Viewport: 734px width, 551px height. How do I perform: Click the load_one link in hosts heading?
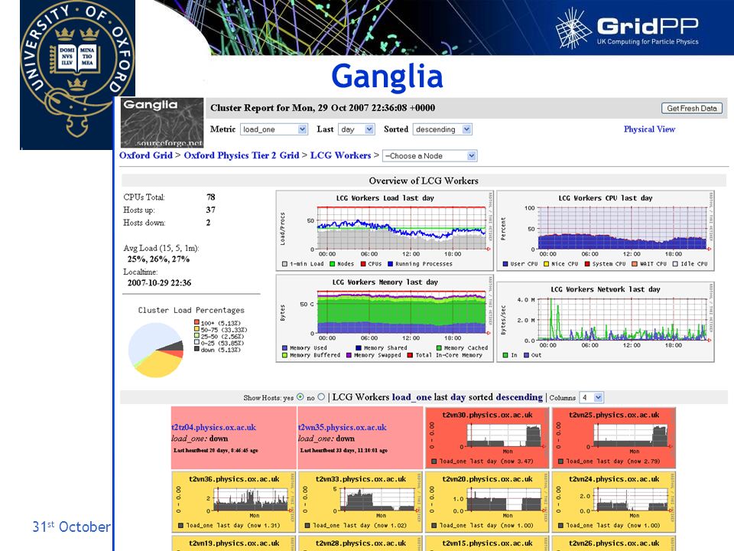click(x=411, y=397)
